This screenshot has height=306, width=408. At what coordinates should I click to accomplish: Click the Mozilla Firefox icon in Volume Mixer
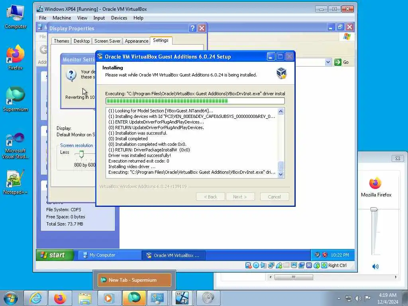point(375,183)
